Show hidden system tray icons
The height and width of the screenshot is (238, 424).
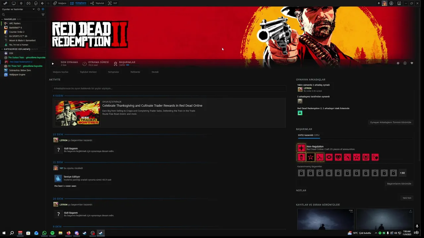376,233
